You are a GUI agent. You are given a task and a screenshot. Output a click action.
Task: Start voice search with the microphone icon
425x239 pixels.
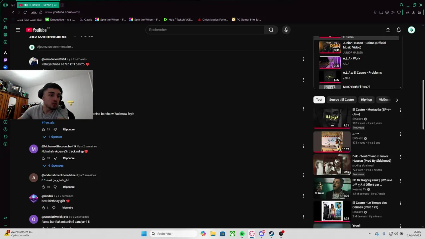click(x=286, y=30)
